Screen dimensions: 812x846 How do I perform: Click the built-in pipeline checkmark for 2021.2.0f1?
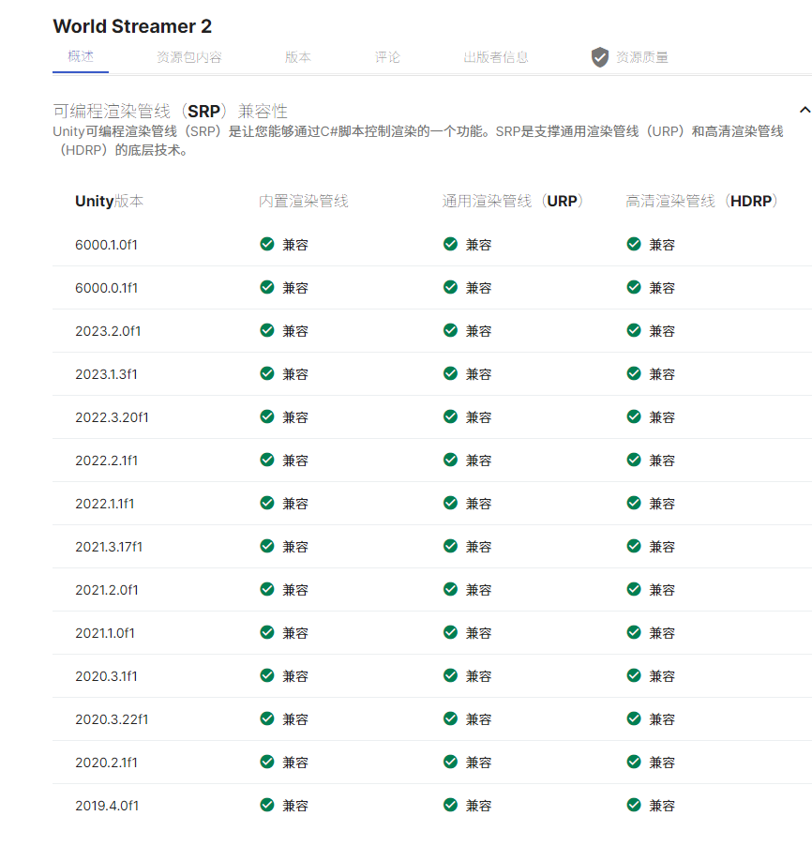[267, 589]
